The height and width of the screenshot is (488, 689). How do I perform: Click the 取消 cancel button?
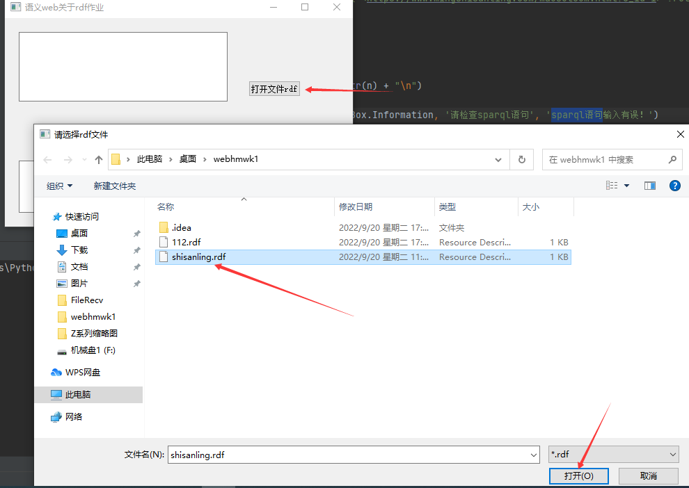pos(648,475)
